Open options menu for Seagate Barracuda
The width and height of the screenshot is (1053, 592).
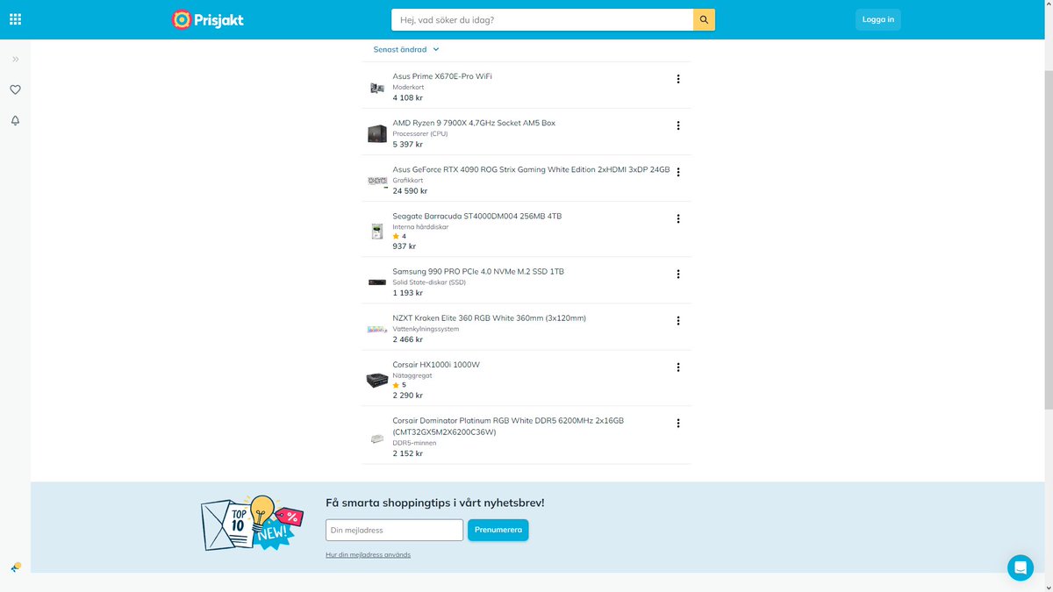(x=678, y=218)
